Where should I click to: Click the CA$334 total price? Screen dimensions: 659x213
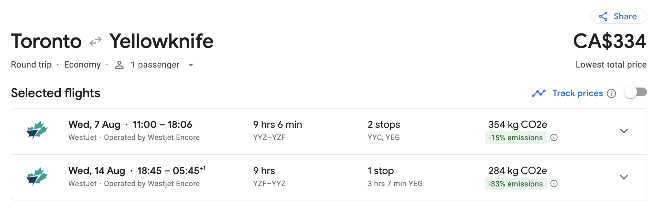click(x=609, y=41)
